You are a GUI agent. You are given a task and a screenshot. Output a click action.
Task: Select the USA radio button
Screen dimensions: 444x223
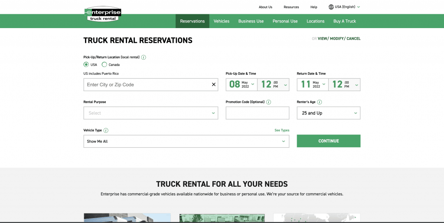tap(86, 65)
